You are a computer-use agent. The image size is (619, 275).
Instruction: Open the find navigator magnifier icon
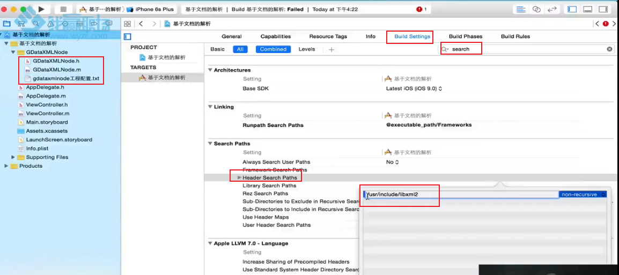[36, 24]
